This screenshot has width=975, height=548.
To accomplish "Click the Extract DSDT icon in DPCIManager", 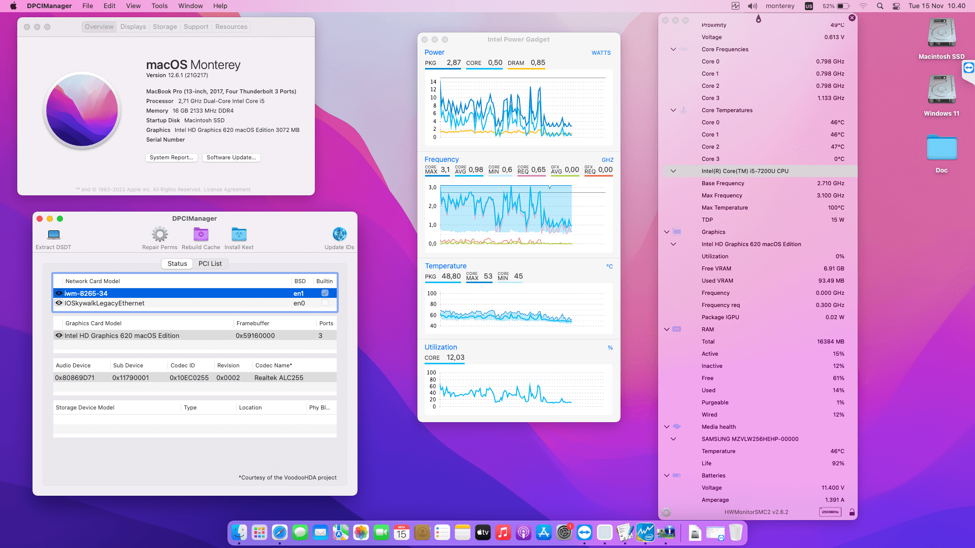I will coord(53,234).
